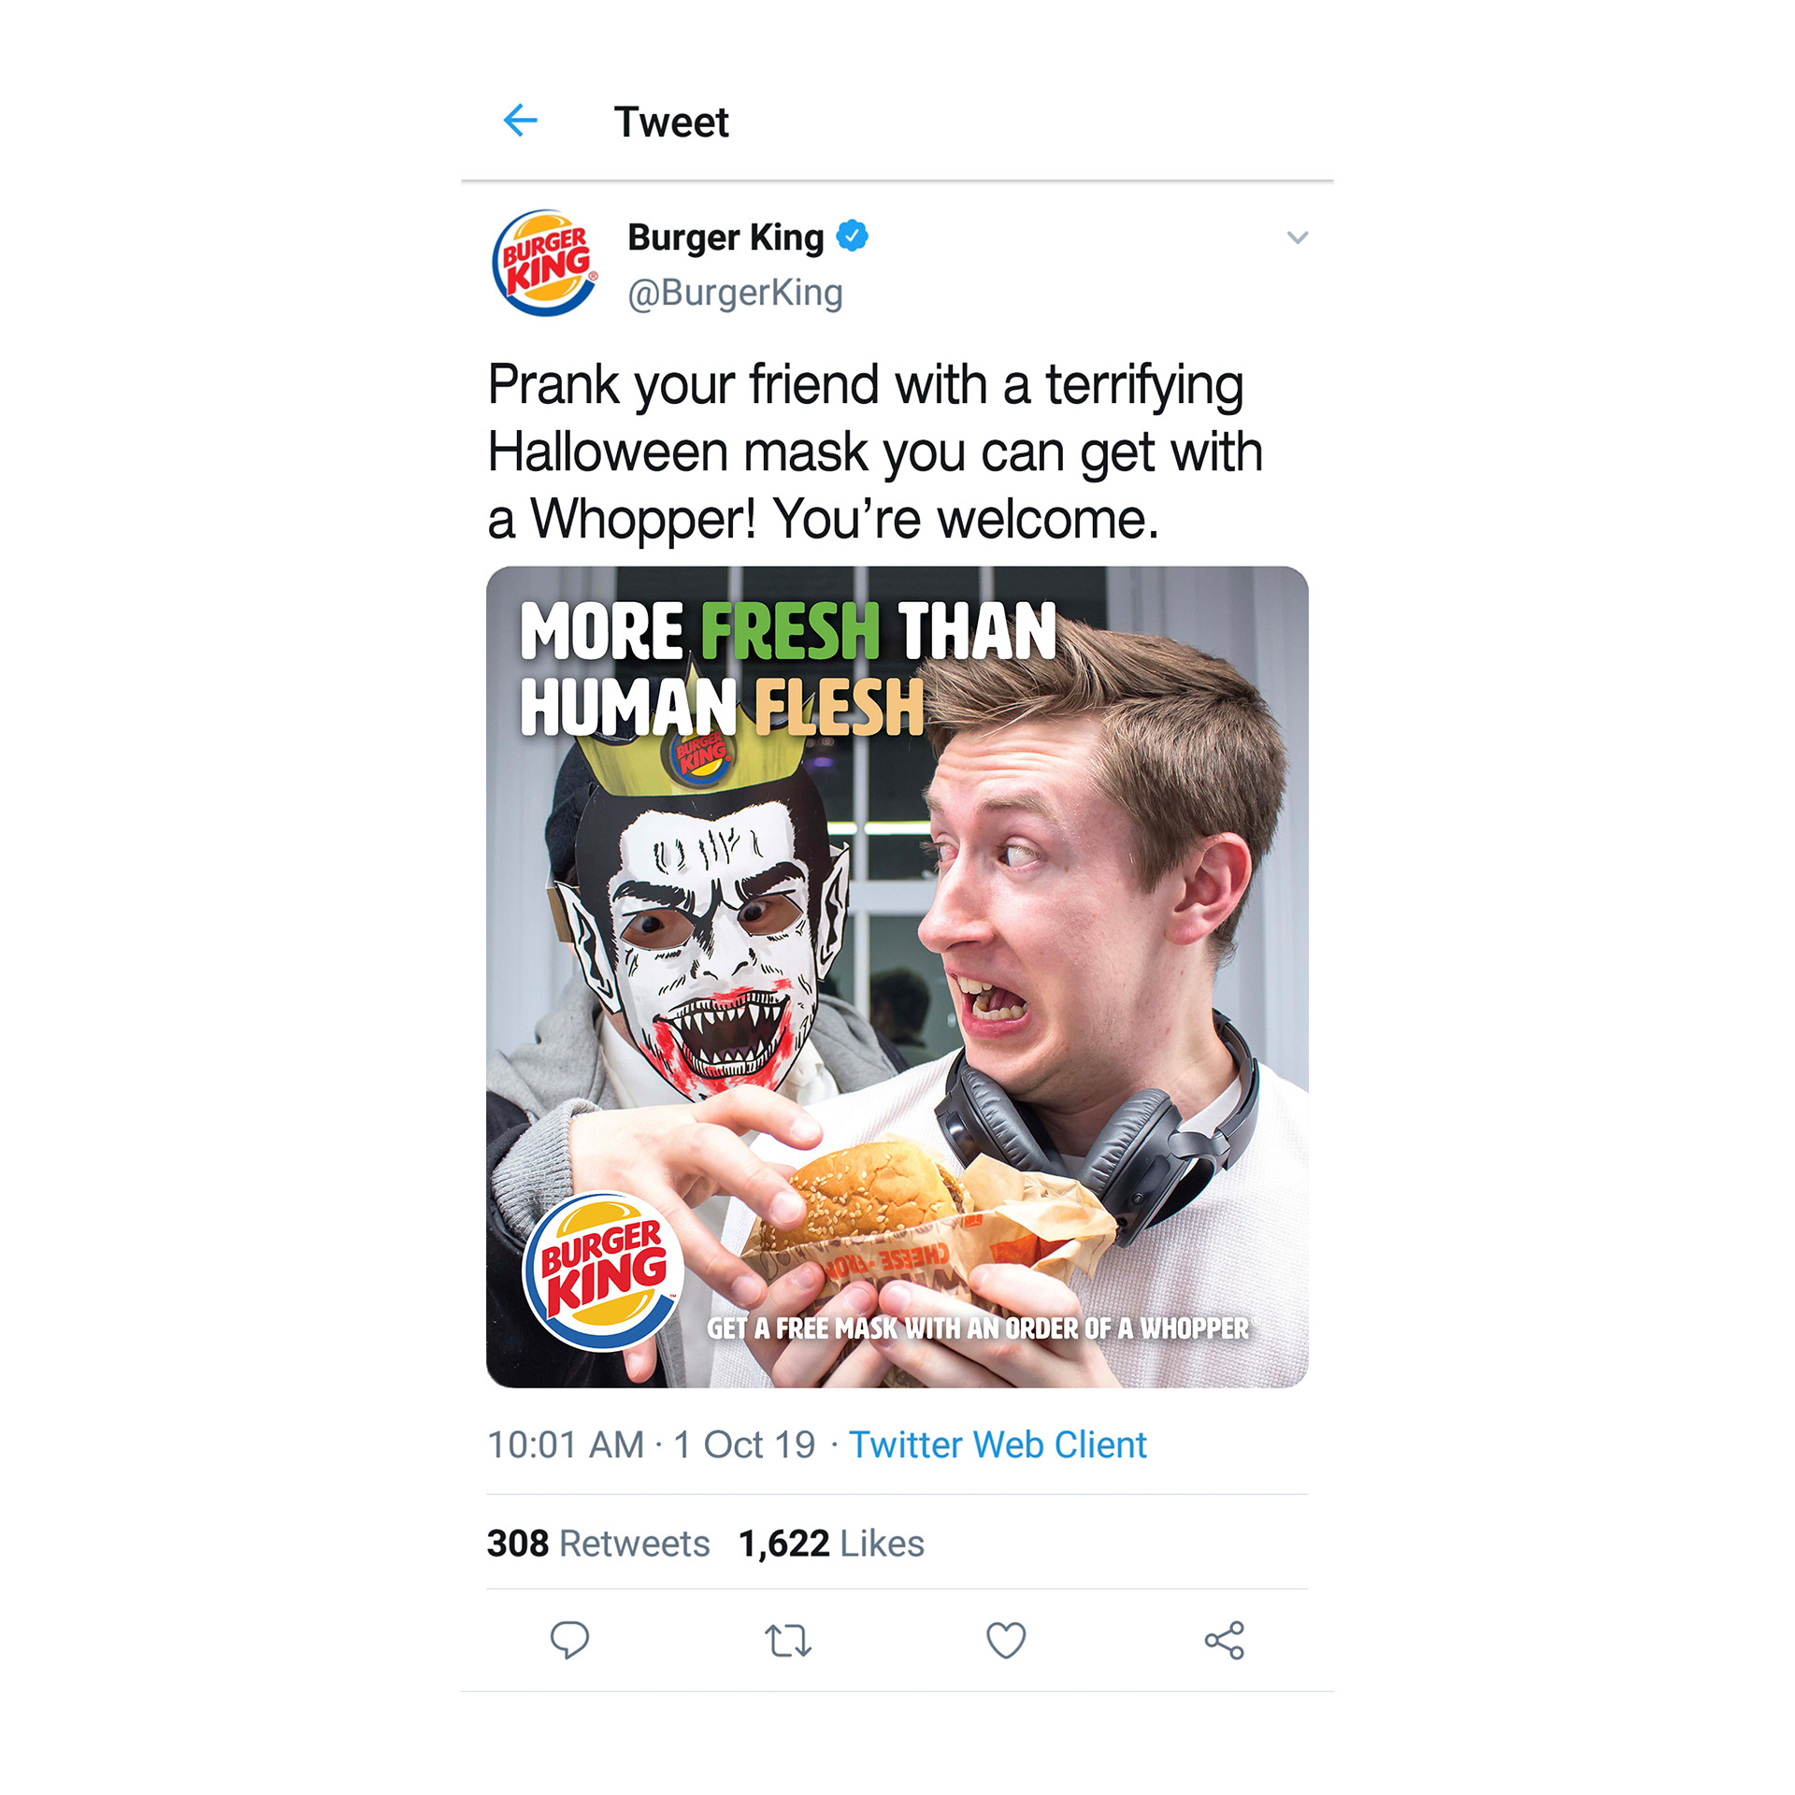
Task: Open the Twitter Web Client link
Action: tap(997, 1444)
